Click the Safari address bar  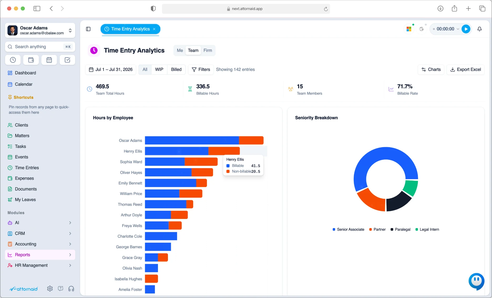point(246,9)
